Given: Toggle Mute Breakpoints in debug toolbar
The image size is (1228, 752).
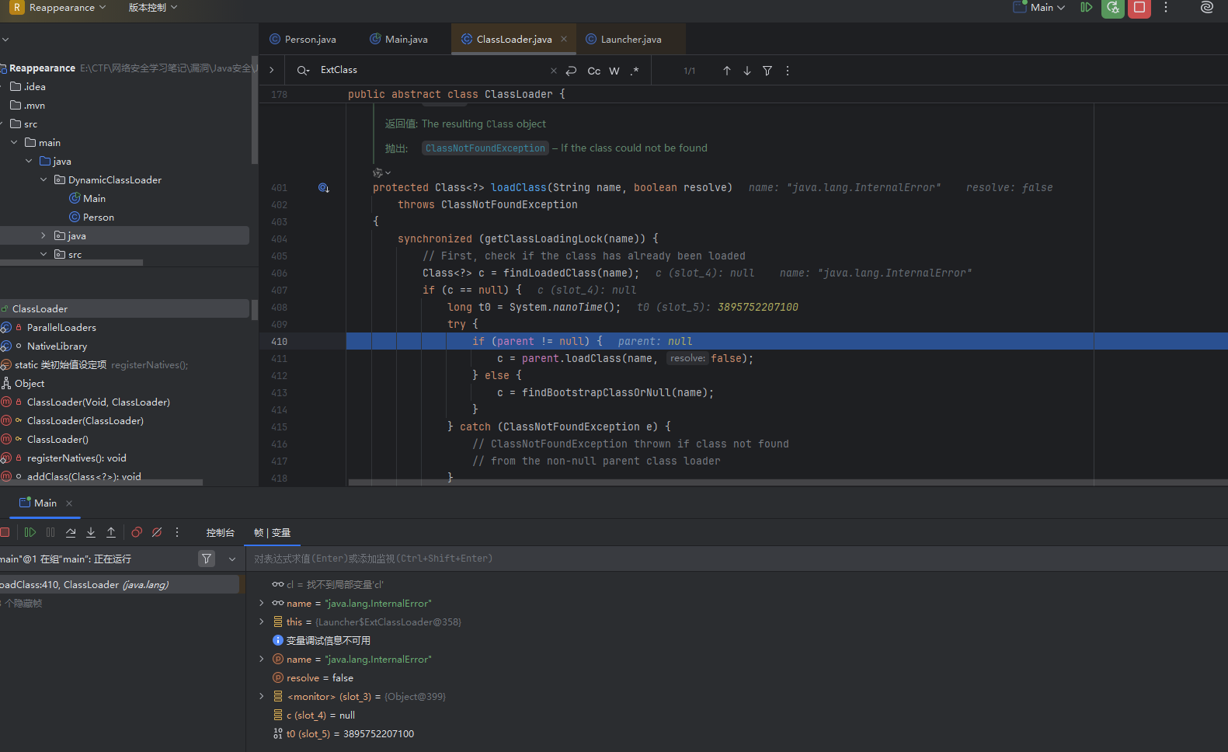Looking at the screenshot, I should (x=157, y=532).
